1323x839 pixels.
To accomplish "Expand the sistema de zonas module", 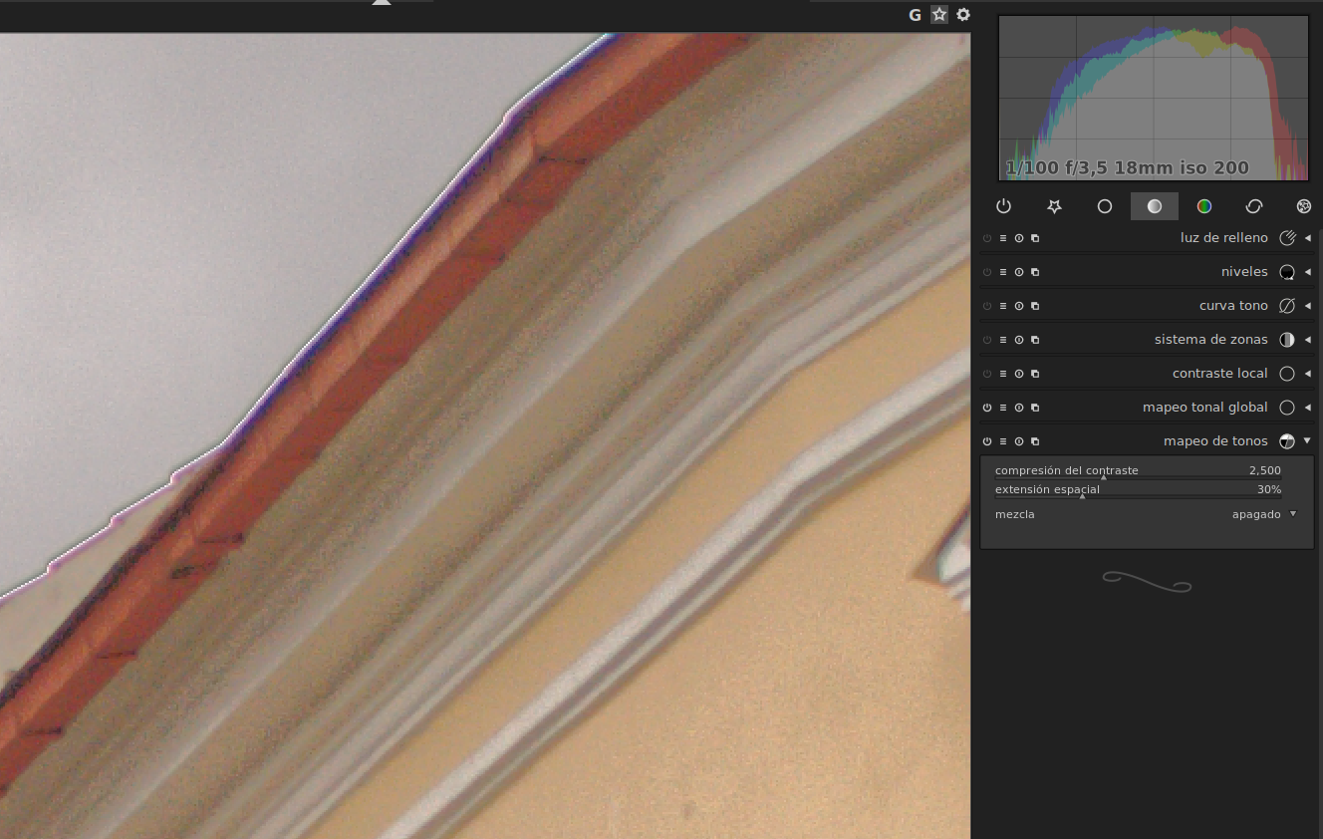I will (x=1308, y=340).
